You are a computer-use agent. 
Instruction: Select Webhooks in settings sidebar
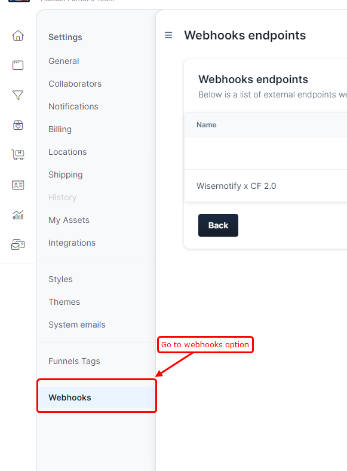click(97, 397)
